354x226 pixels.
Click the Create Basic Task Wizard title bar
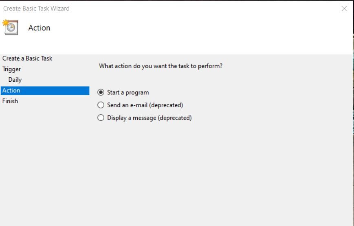click(x=163, y=9)
